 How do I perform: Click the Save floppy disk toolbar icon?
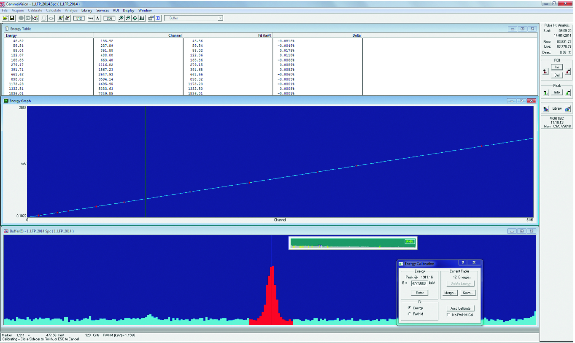[12, 18]
